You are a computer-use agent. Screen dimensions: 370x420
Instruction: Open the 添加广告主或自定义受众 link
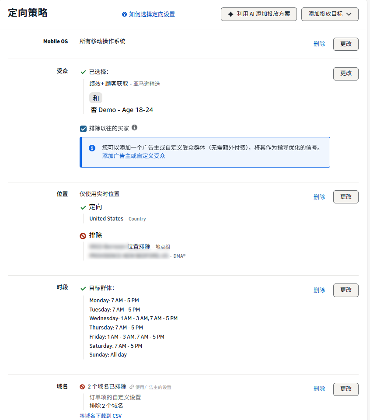133,156
